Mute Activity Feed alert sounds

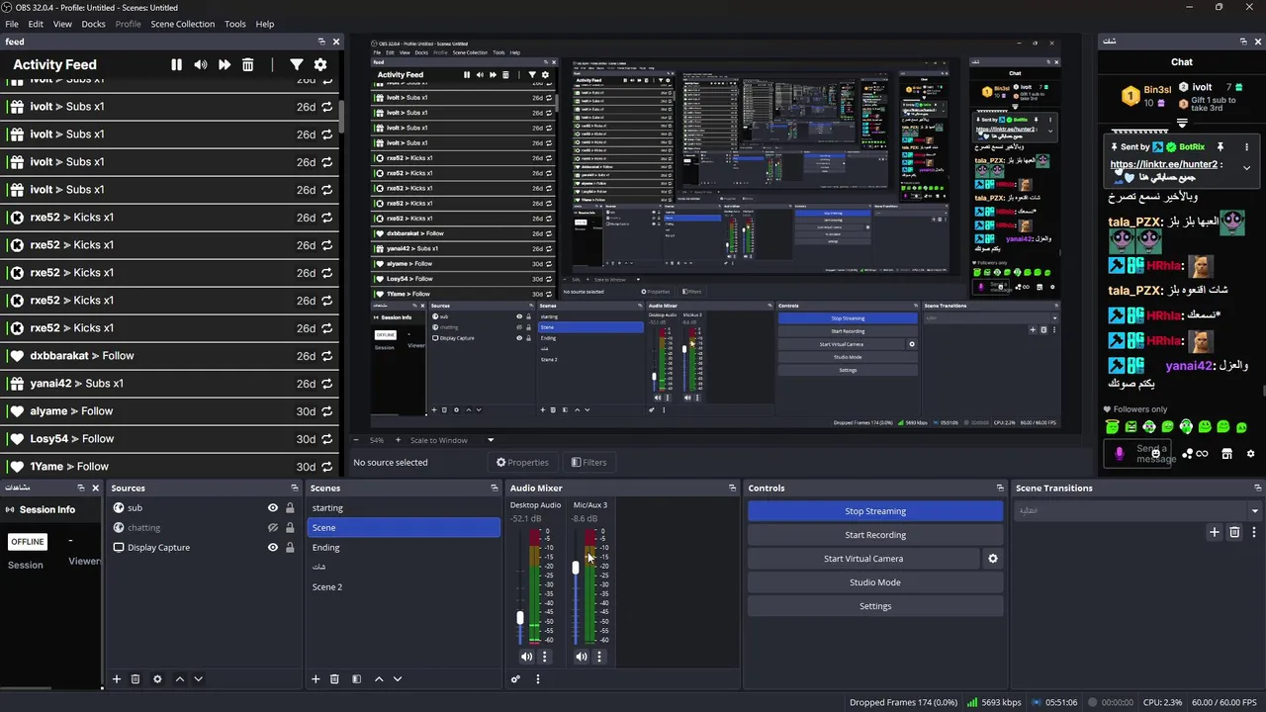coord(201,64)
